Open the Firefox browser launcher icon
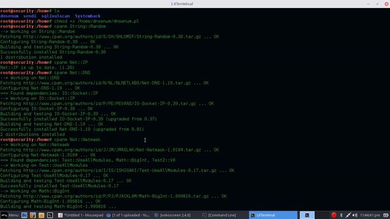 click(32, 215)
